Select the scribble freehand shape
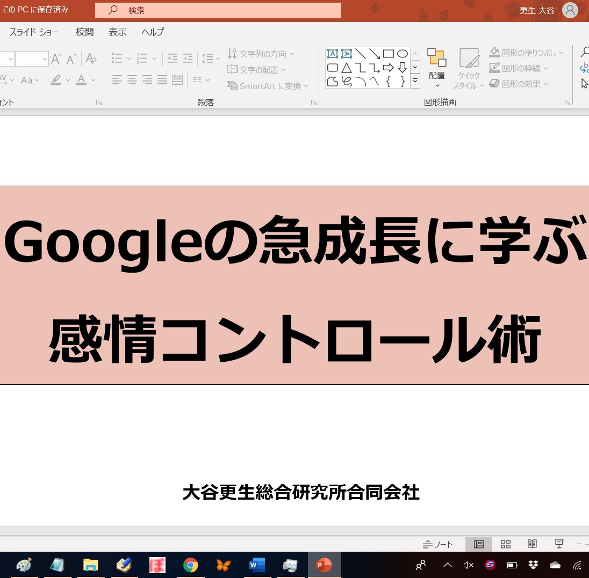The width and height of the screenshot is (589, 578). click(347, 82)
